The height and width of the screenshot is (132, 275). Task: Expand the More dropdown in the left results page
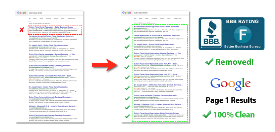(x=63, y=18)
